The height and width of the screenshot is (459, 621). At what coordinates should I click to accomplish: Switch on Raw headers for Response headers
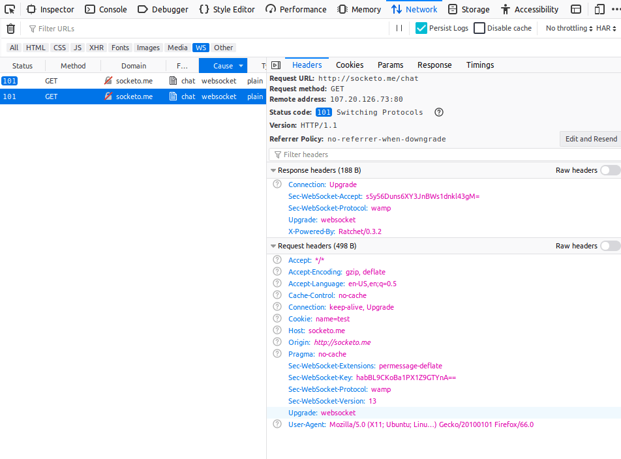[x=609, y=170]
